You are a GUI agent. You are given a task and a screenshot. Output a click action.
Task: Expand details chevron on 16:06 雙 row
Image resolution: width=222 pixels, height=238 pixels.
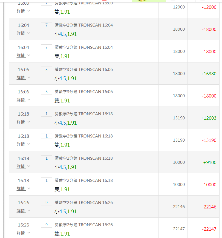[x=29, y=100]
